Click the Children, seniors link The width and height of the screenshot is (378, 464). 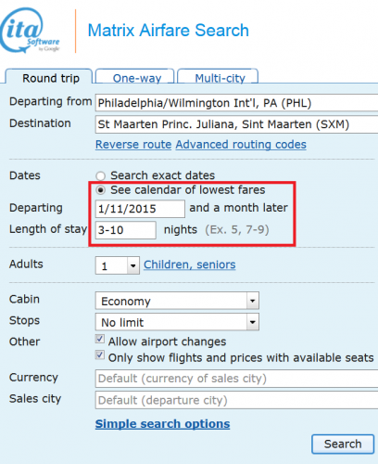(x=190, y=264)
